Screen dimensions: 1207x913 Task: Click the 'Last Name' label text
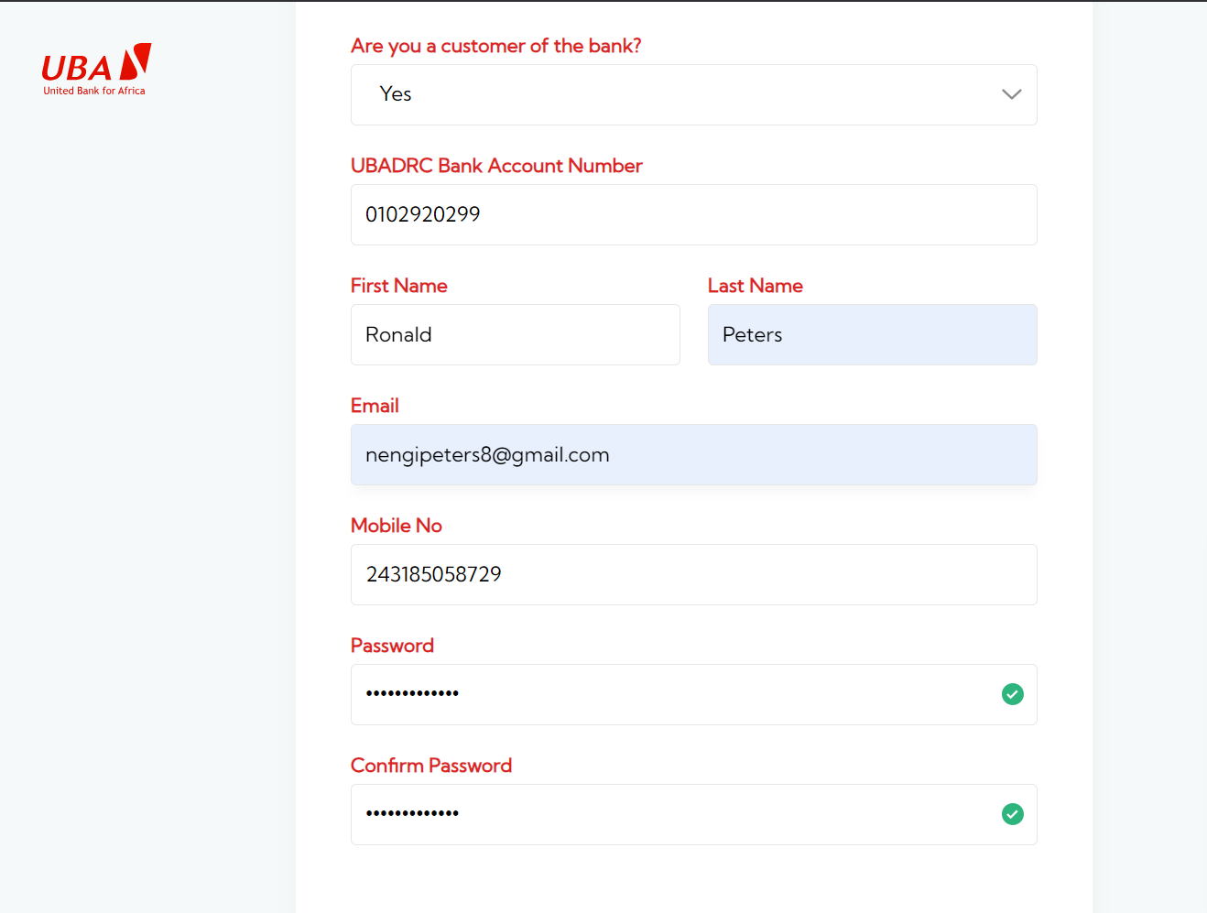[755, 286]
